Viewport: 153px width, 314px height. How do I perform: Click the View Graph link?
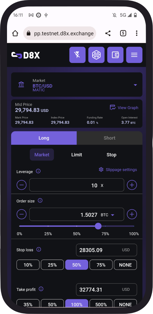tap(124, 108)
